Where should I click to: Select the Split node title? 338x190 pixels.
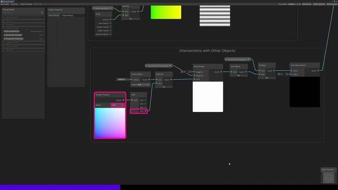[x=133, y=94]
